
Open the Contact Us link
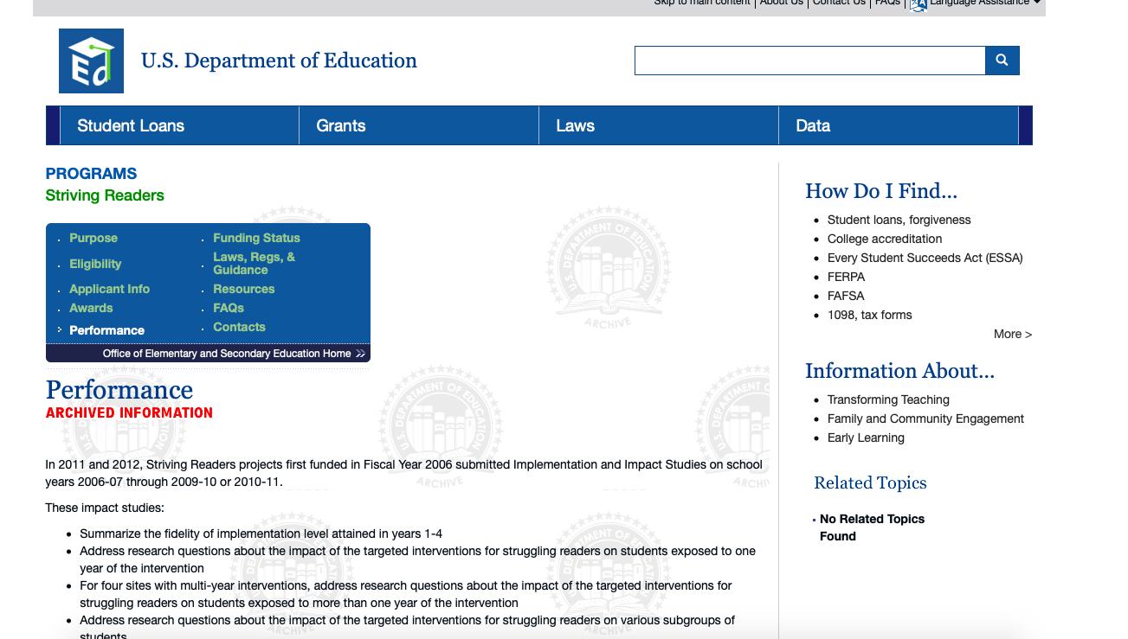[x=839, y=3]
